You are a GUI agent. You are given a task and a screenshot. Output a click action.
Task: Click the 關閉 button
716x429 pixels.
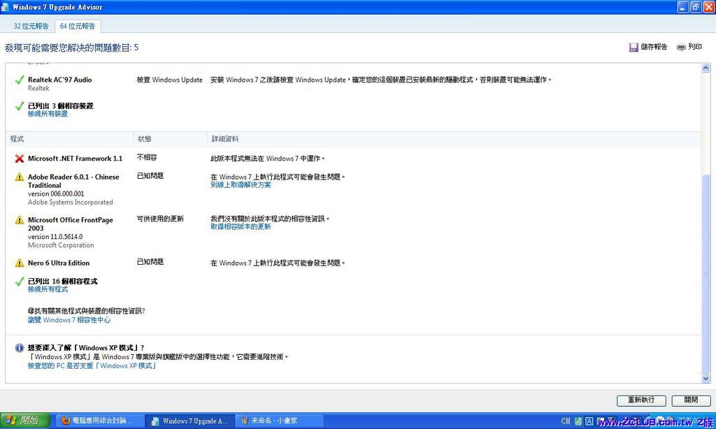[x=692, y=400]
